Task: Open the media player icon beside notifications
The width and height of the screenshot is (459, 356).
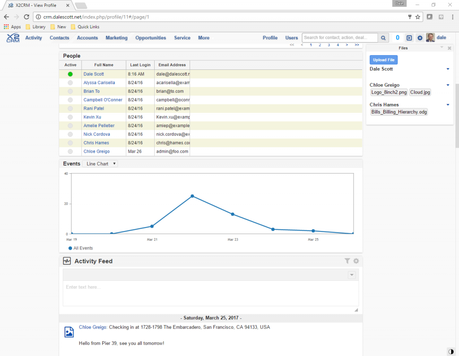Action: (408, 38)
